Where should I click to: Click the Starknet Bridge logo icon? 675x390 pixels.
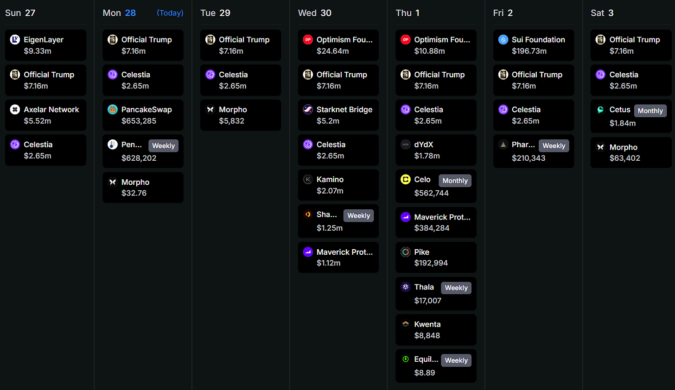coord(308,109)
